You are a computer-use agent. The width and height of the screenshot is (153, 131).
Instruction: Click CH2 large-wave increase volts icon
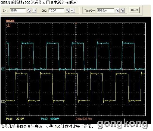68,11
